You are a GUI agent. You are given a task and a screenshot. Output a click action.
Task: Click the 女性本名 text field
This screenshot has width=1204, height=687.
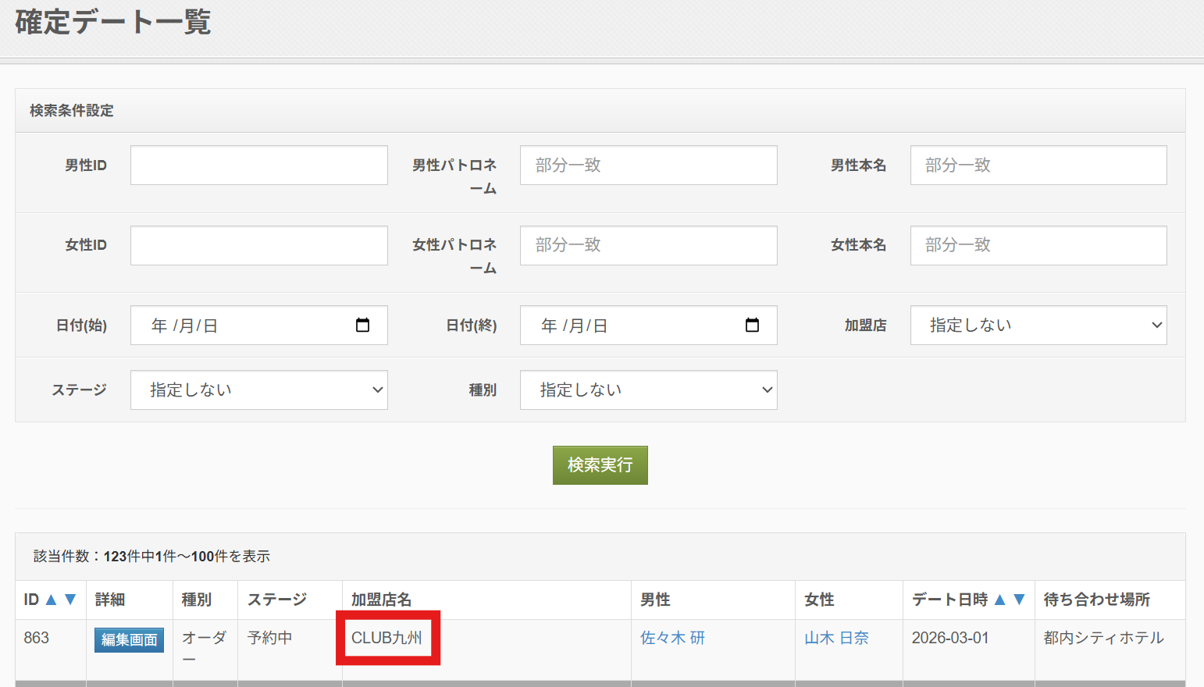(x=1038, y=245)
